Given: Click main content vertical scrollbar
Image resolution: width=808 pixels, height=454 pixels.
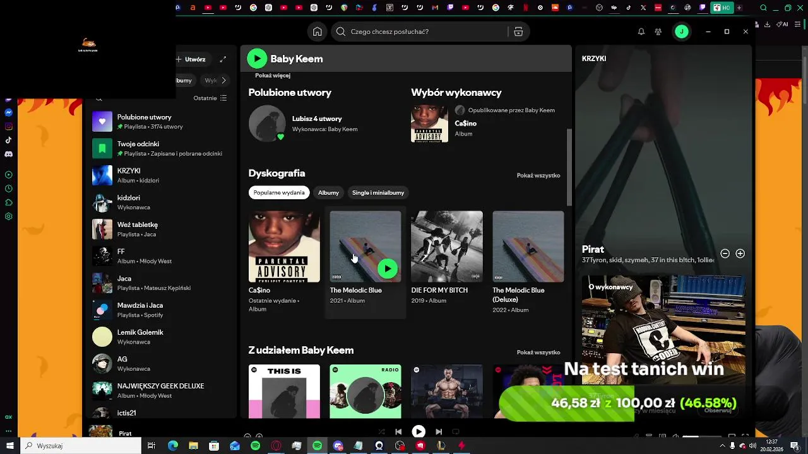Looking at the screenshot, I should (x=569, y=167).
